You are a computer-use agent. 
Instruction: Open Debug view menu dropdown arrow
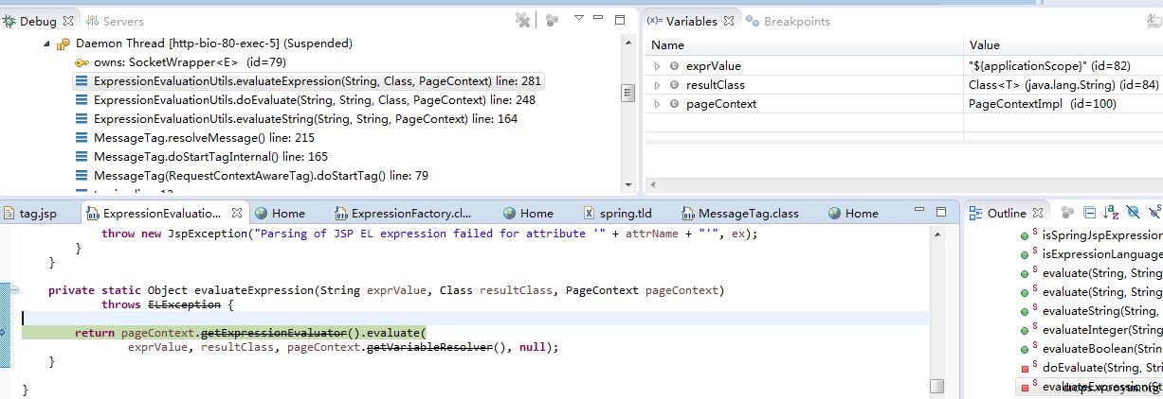point(578,19)
